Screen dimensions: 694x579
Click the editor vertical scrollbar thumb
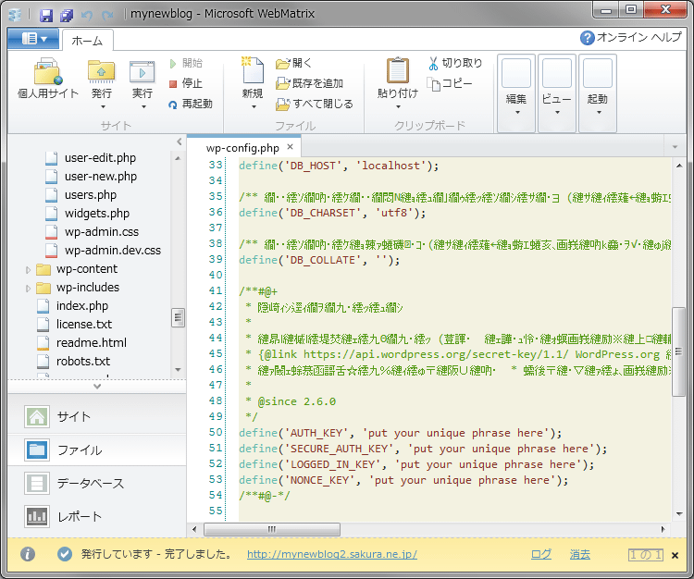679,352
